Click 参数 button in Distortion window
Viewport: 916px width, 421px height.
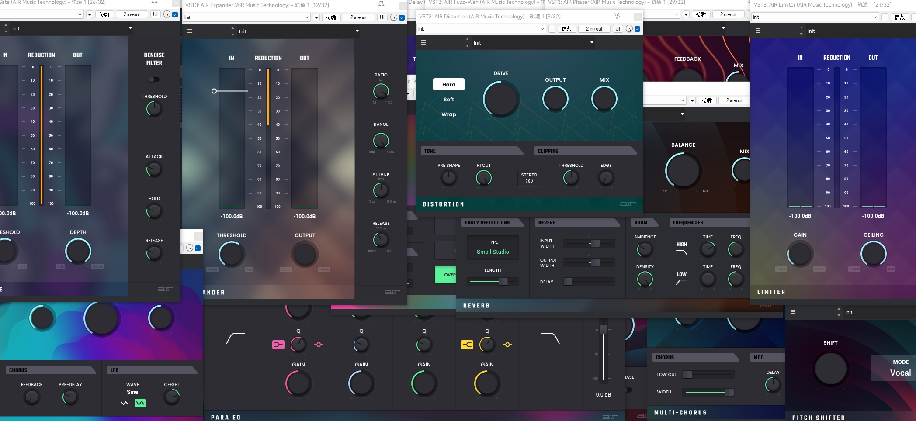tap(567, 29)
